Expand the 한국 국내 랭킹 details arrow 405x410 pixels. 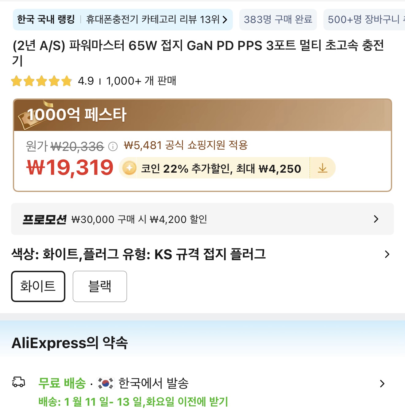[x=226, y=20]
